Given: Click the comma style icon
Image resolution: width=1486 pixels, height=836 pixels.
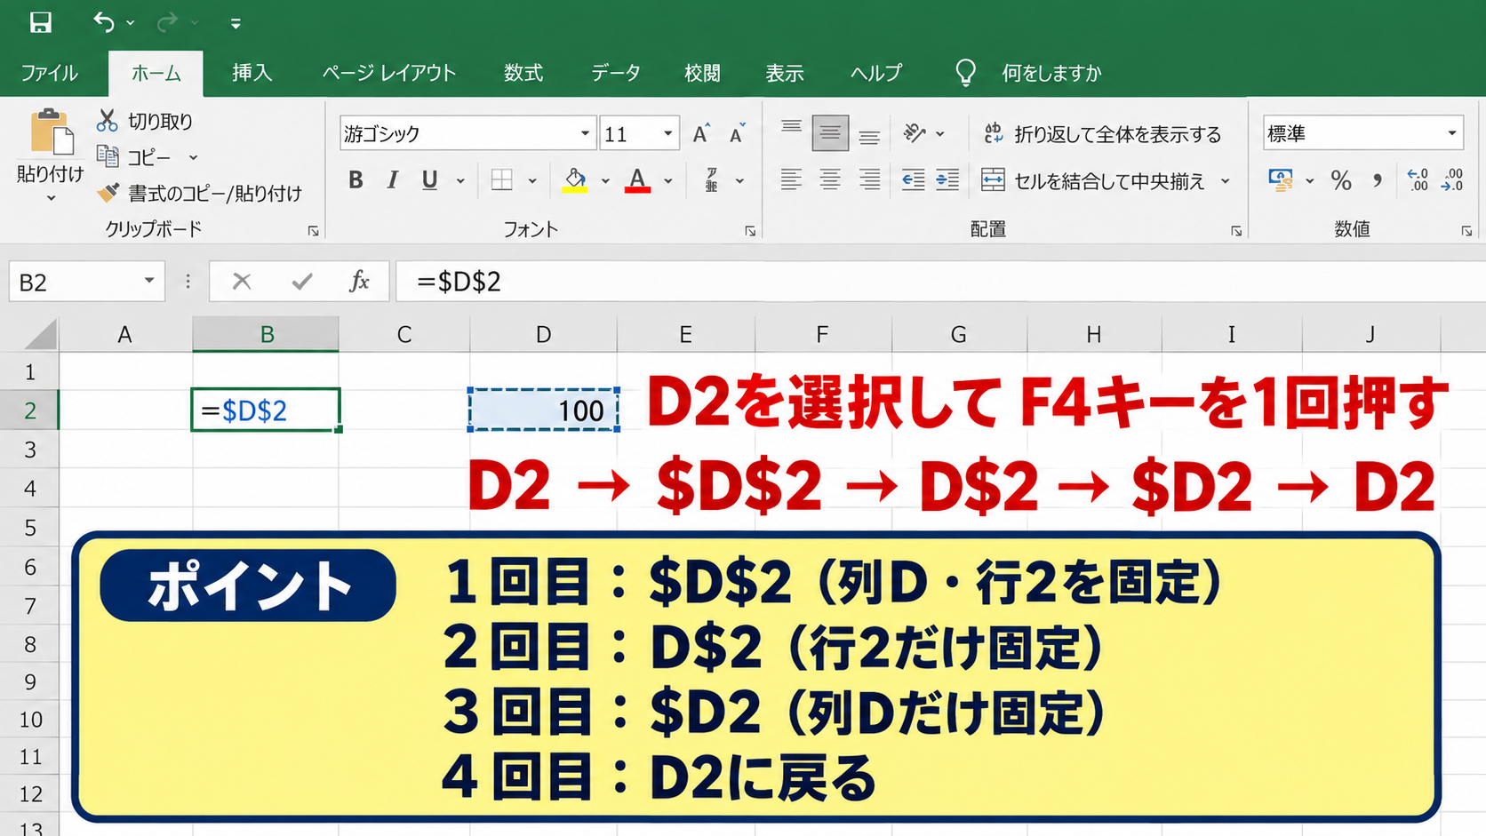Looking at the screenshot, I should pos(1377,180).
